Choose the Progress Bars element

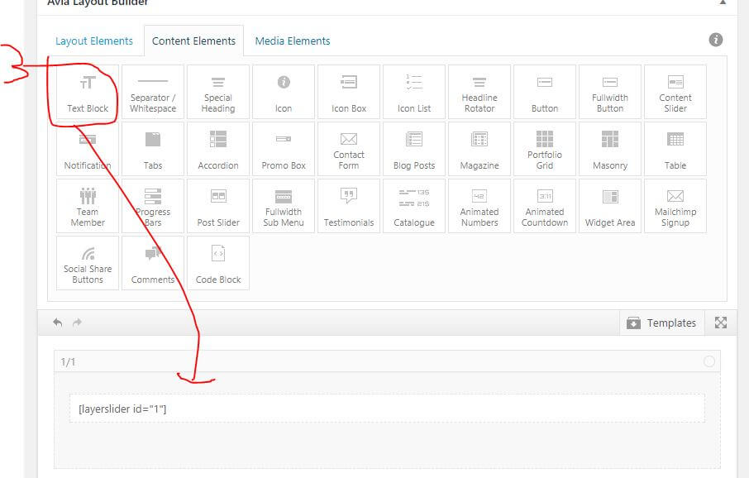(x=153, y=207)
